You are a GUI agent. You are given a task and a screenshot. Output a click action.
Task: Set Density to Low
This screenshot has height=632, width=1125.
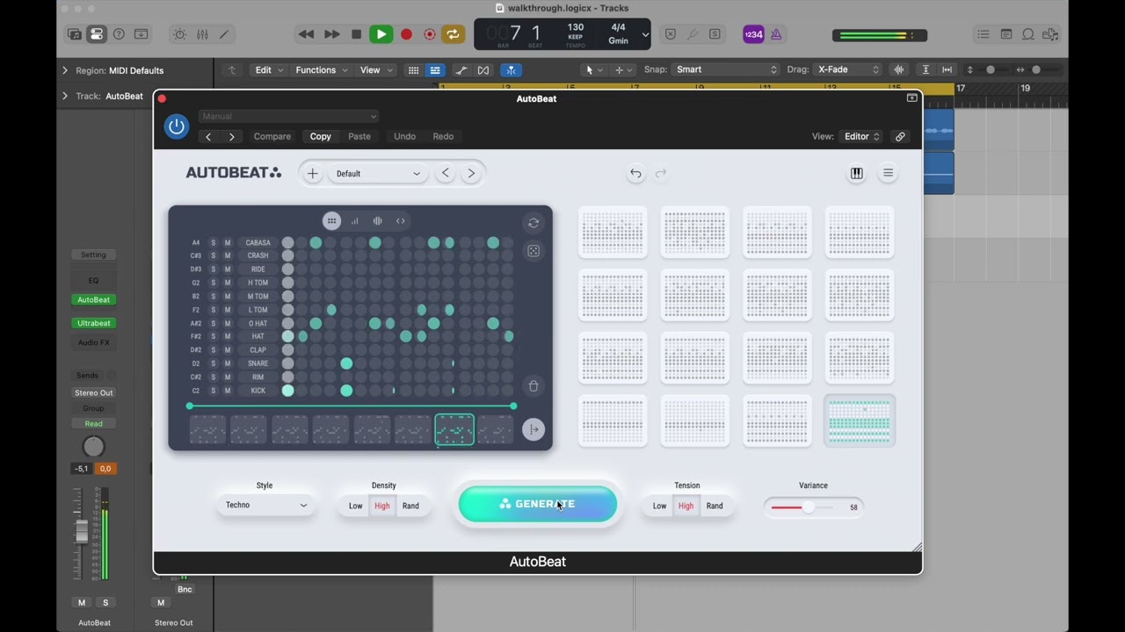[355, 506]
